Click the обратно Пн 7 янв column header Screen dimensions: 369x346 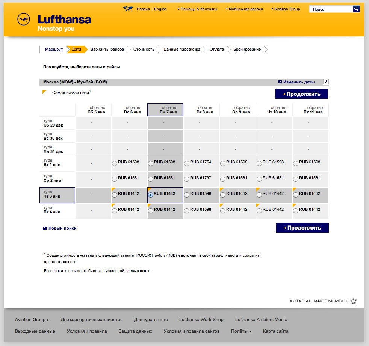pyautogui.click(x=165, y=110)
